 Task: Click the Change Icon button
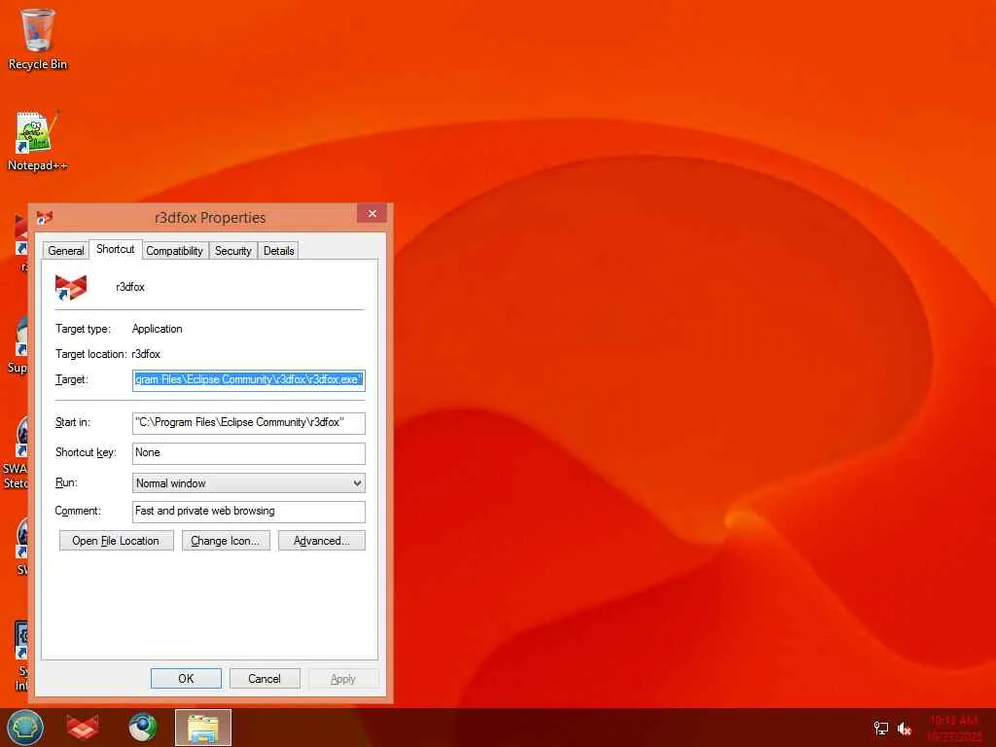[226, 541]
